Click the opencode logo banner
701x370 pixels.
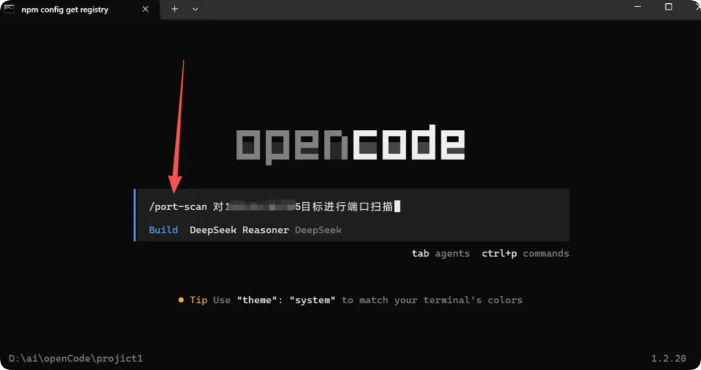tap(350, 144)
